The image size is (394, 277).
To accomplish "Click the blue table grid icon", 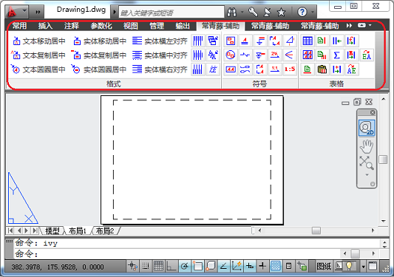I will pos(308,41).
